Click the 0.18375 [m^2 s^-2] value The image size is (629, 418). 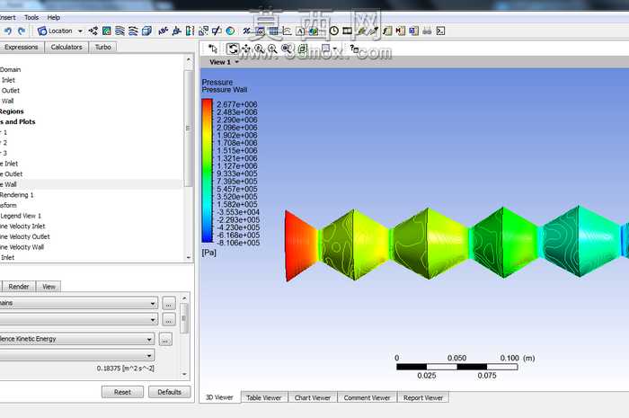(x=125, y=369)
